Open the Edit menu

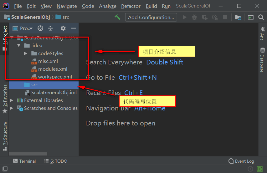31,6
